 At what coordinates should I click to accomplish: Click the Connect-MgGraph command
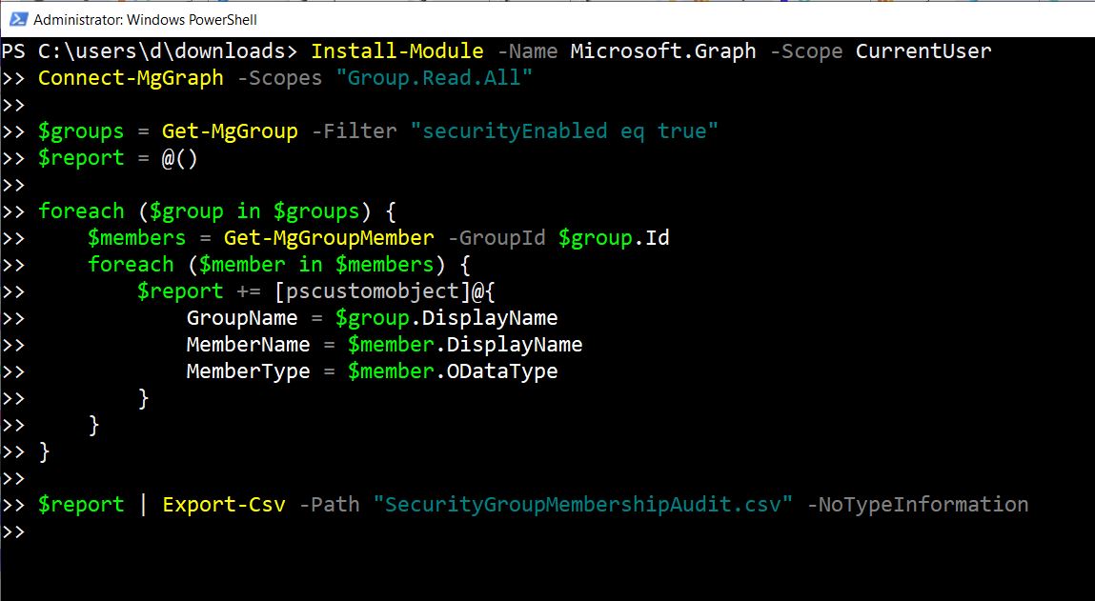131,77
